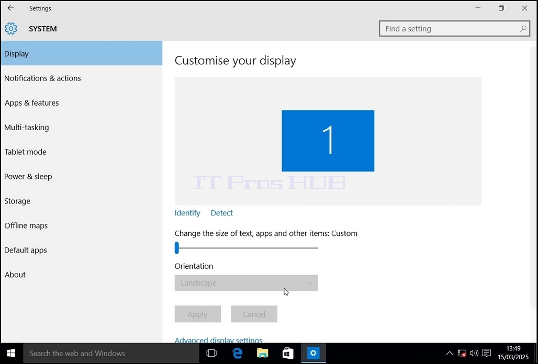Click the Windows Start button
538x364 pixels.
point(11,354)
